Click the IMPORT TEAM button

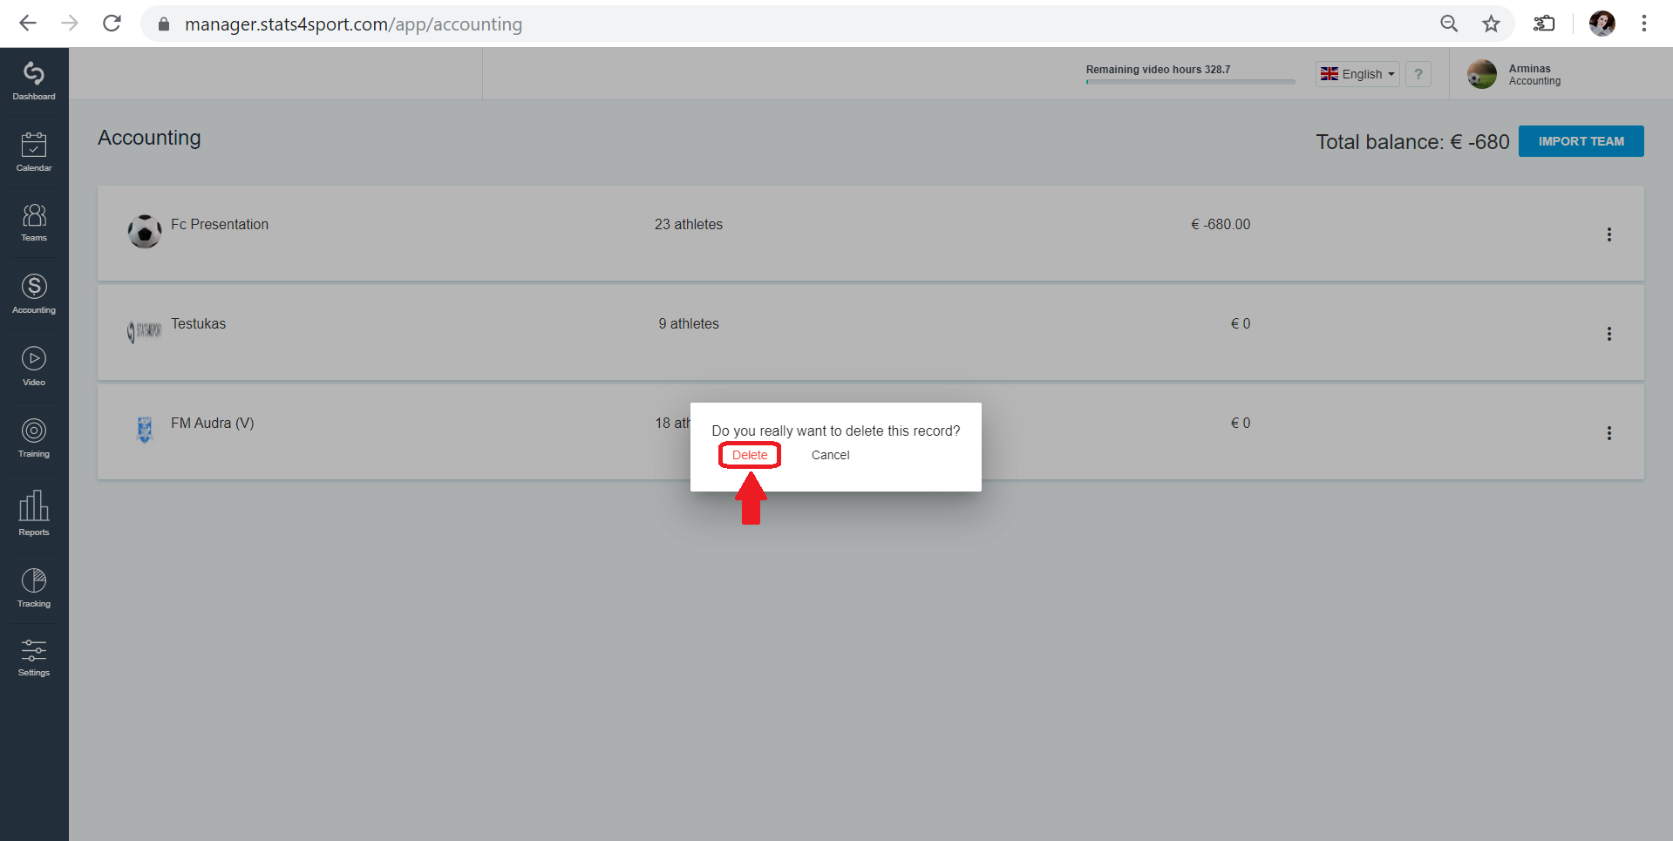point(1581,141)
